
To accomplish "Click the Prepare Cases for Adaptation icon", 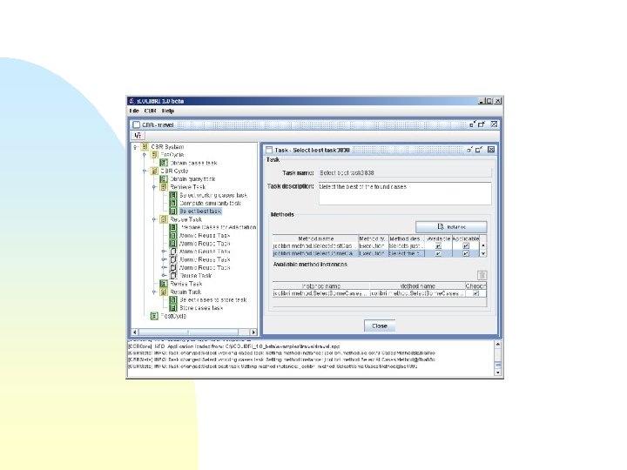I will pyautogui.click(x=173, y=227).
